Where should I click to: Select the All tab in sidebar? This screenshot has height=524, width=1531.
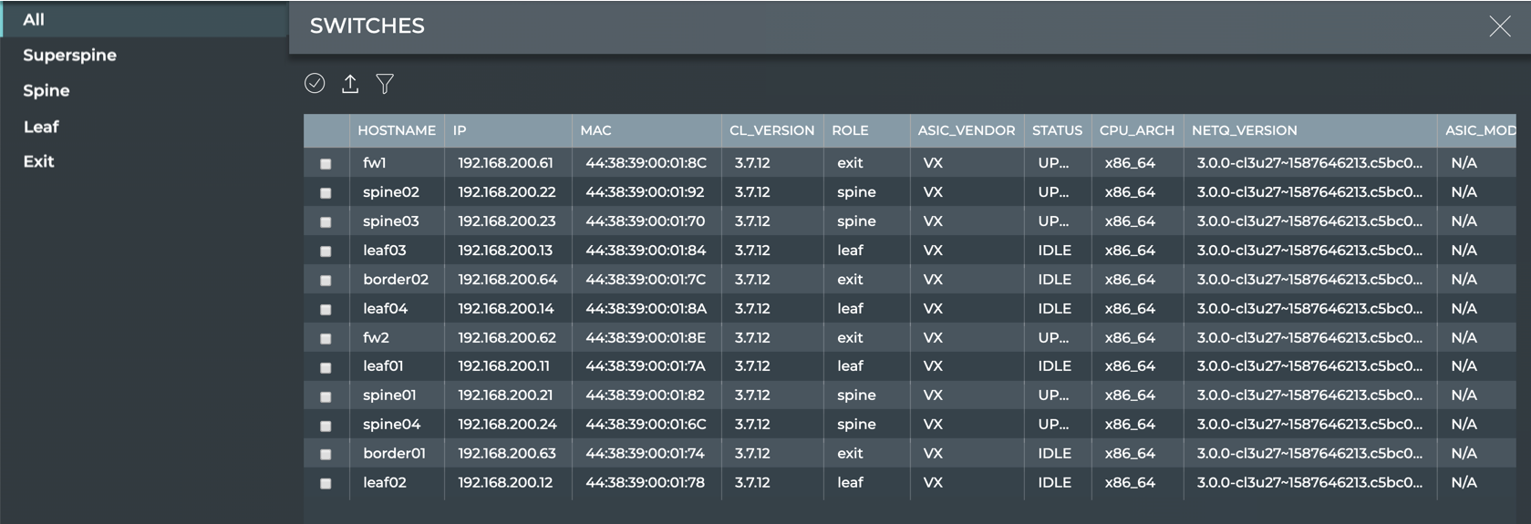tap(34, 20)
